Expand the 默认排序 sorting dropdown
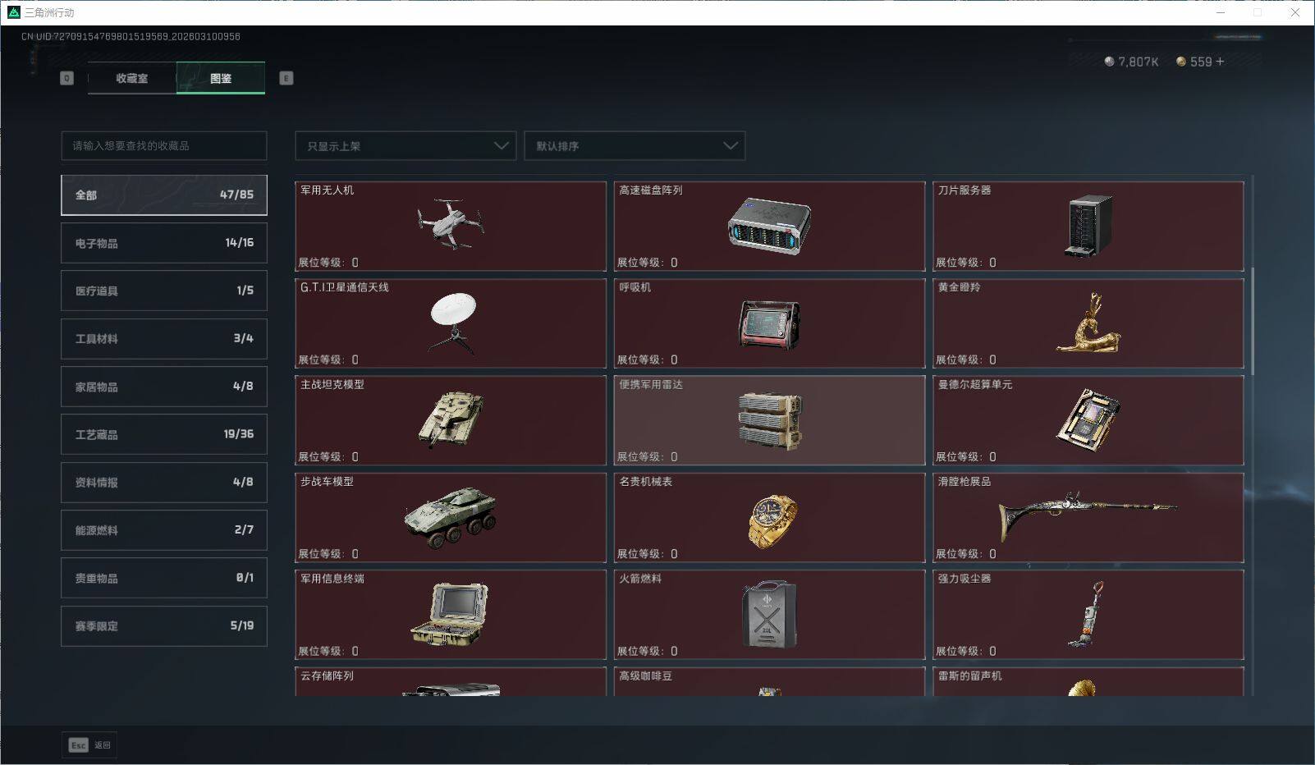Screen dimensions: 1315x765 (634, 145)
